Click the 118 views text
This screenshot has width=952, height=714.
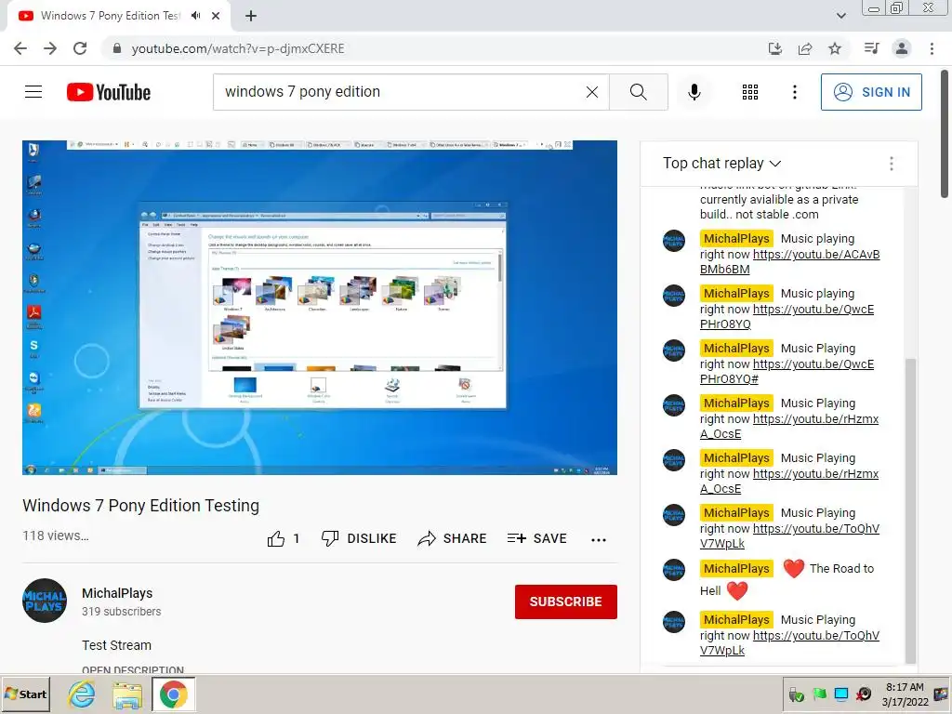click(x=55, y=535)
